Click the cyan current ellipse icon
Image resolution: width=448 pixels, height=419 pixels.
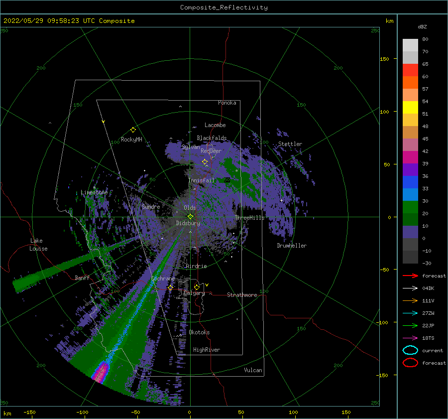[410, 350]
